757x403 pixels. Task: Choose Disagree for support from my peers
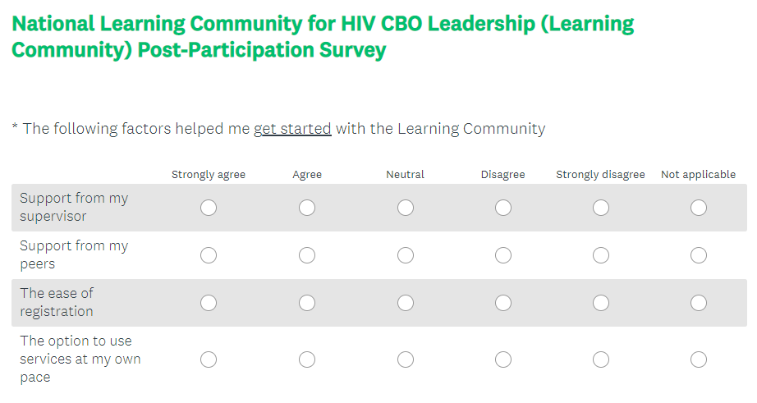coord(503,255)
